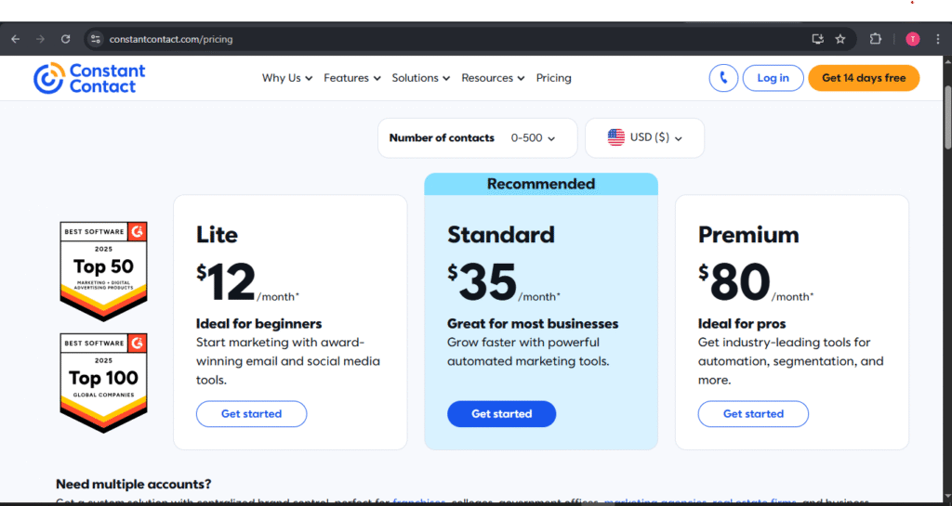Reload the page with the refresh icon

click(66, 39)
